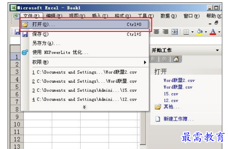Click the vertical scrollbar of the sheet
The width and height of the screenshot is (228, 149).
click(143, 128)
